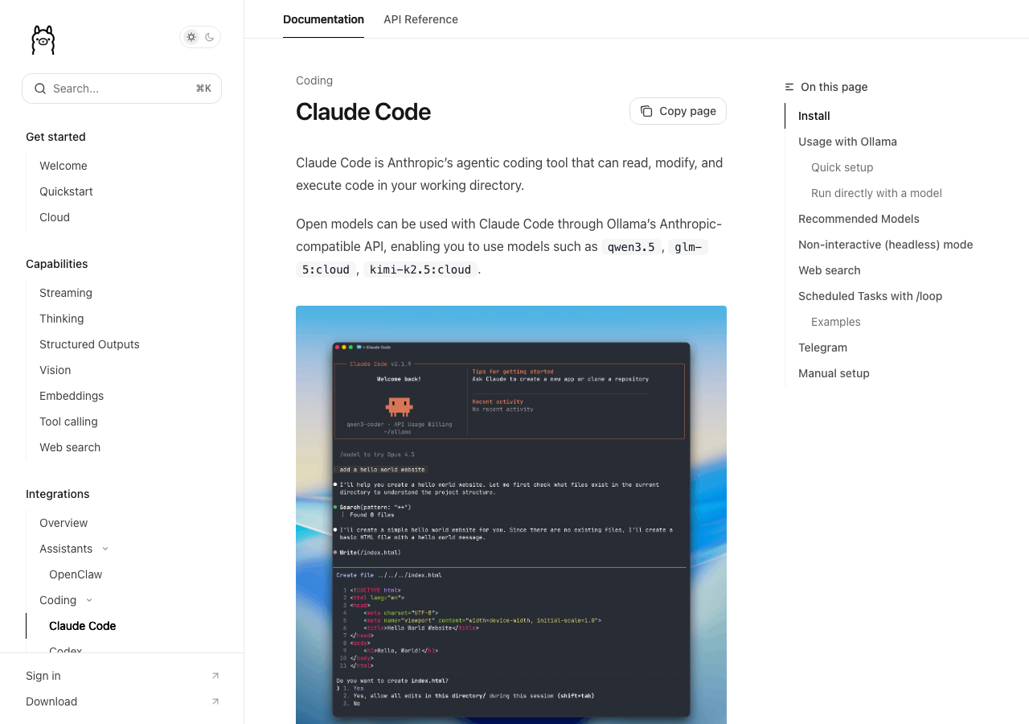The width and height of the screenshot is (1029, 724).
Task: Click the Sign in external arrow icon
Action: pos(215,676)
